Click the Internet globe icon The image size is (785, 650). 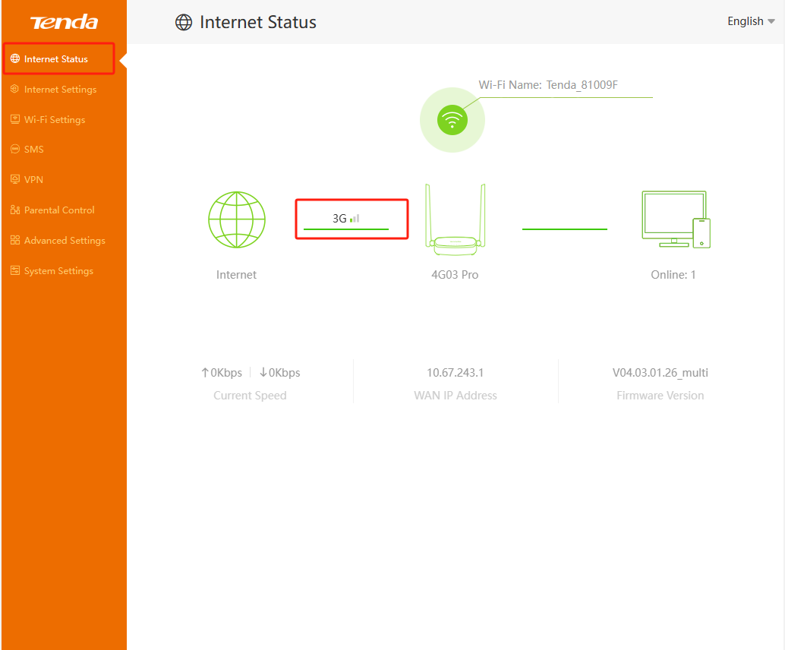(237, 220)
